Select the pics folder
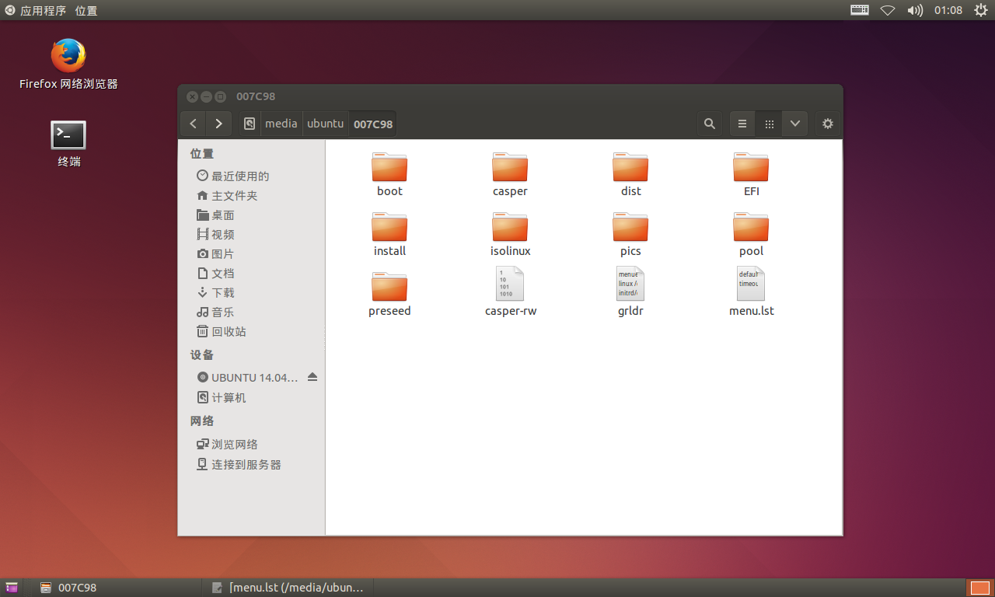 click(x=630, y=235)
